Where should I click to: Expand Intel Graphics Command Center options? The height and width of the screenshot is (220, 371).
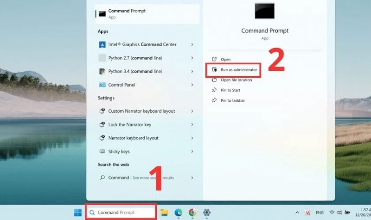tap(192, 45)
